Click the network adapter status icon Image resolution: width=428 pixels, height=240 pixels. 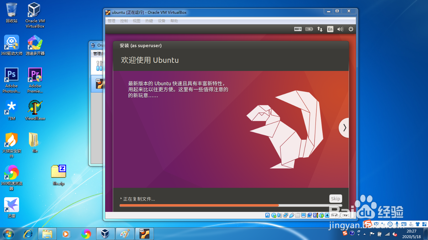[285, 215]
